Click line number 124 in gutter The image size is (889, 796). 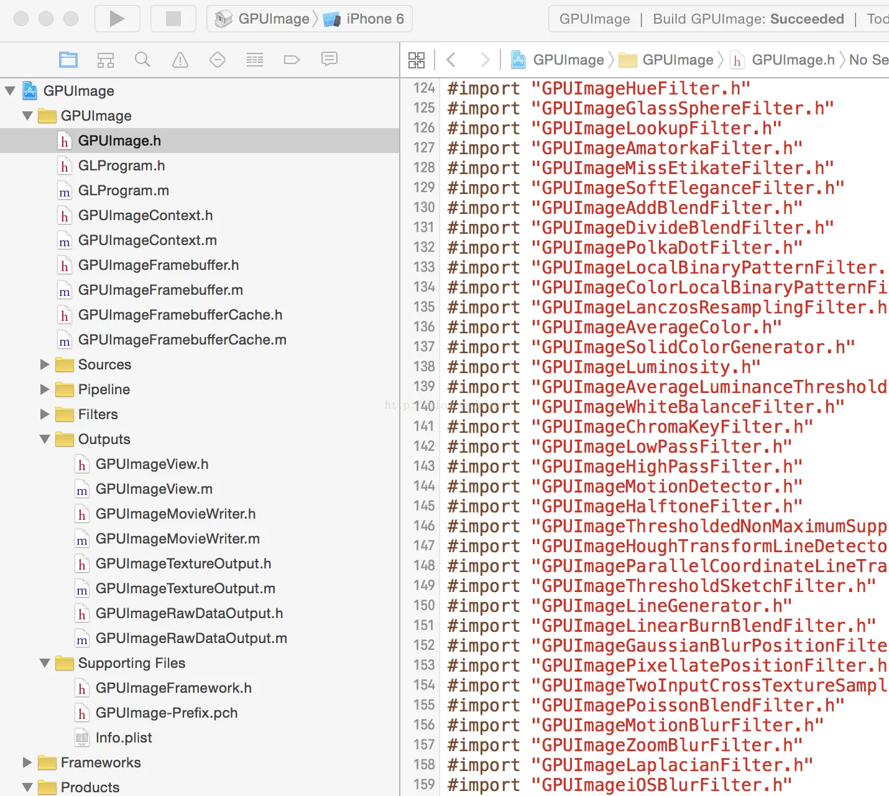click(424, 88)
